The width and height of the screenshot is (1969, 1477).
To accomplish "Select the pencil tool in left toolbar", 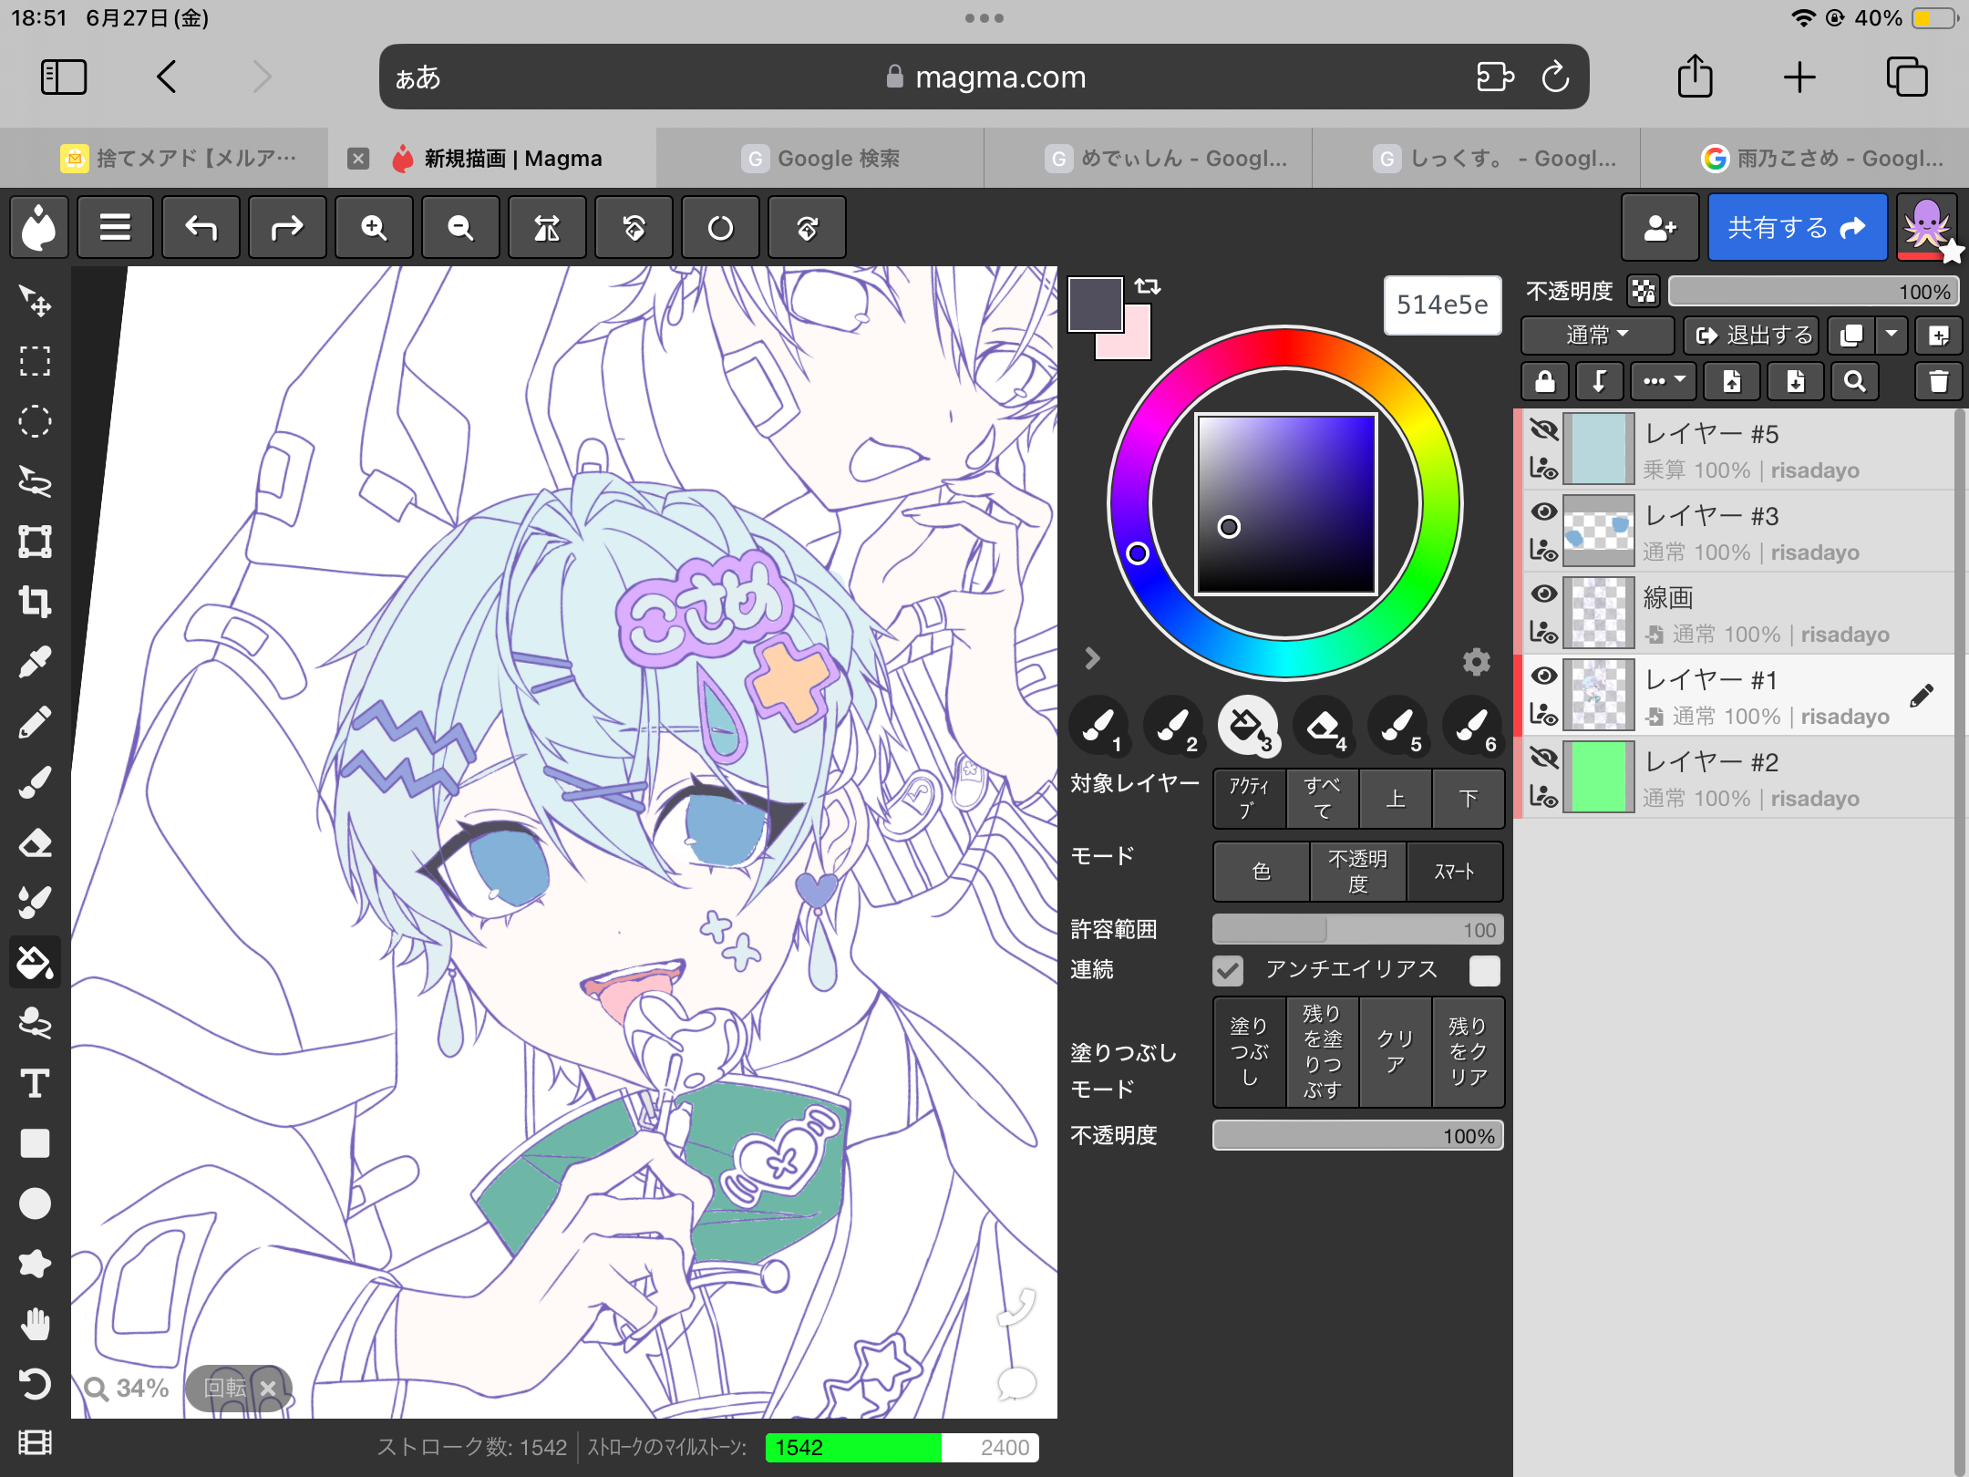I will coord(35,723).
